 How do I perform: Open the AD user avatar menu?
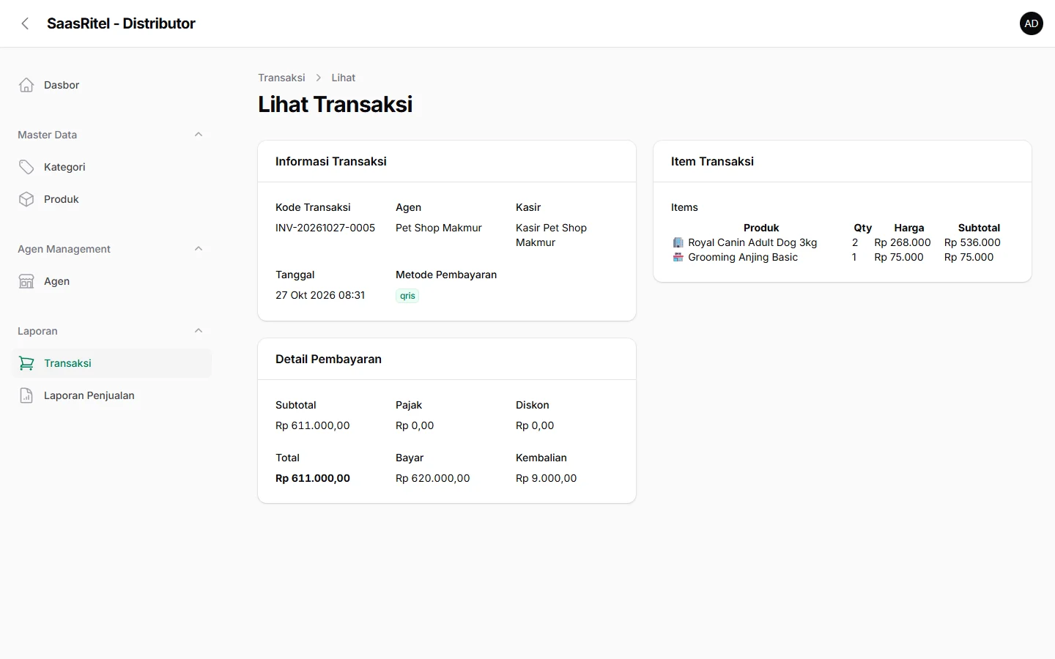click(x=1032, y=23)
